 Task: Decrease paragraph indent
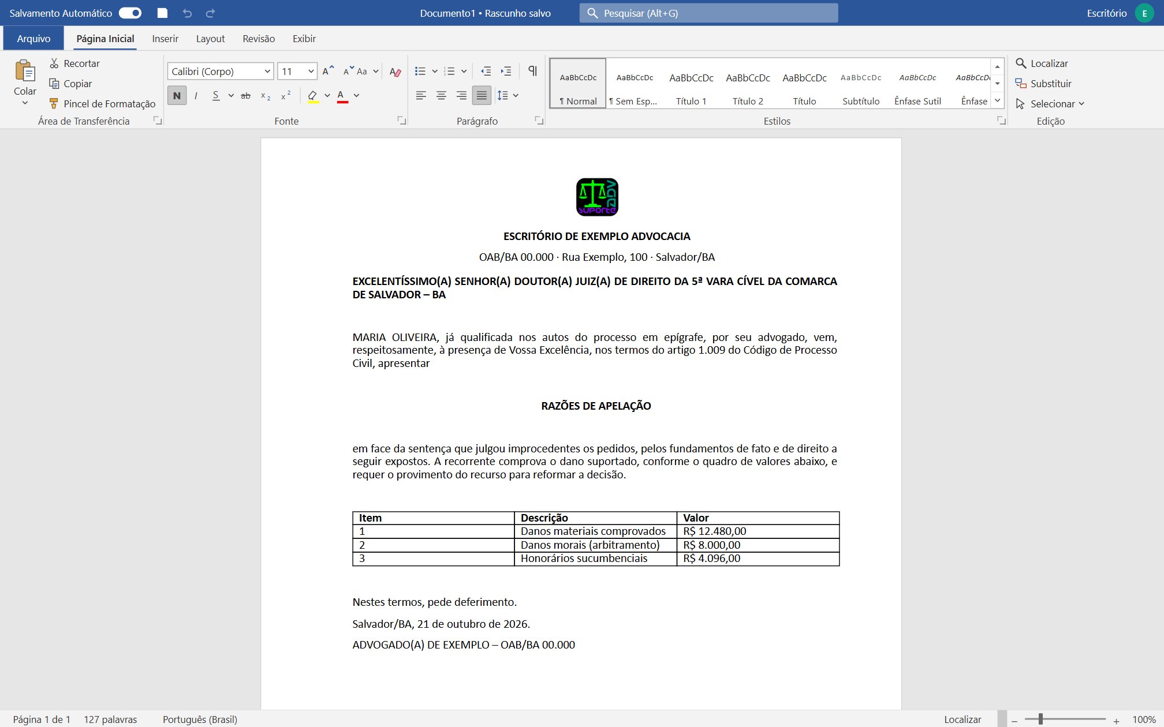[x=486, y=71]
